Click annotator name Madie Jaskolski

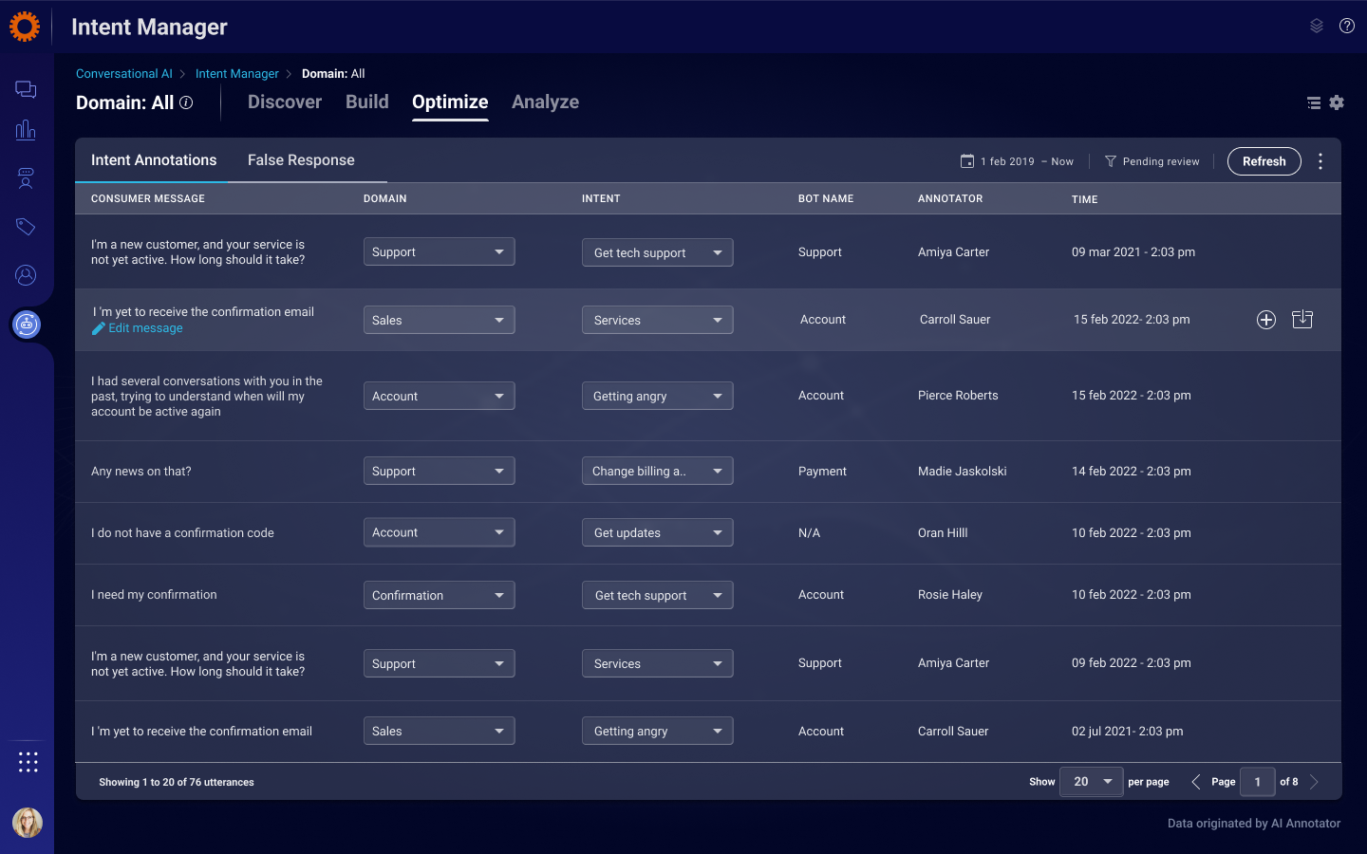pos(963,472)
